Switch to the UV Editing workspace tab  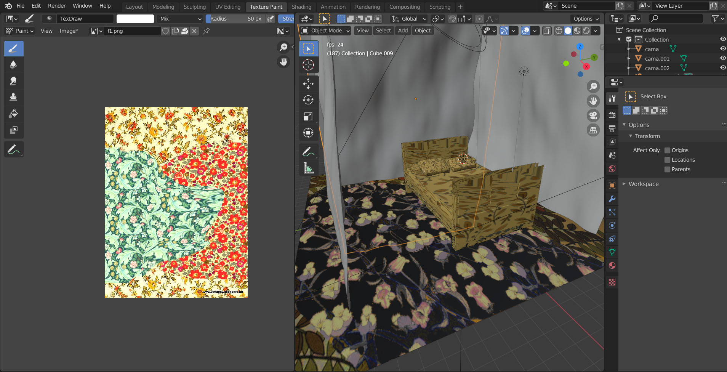pyautogui.click(x=228, y=7)
